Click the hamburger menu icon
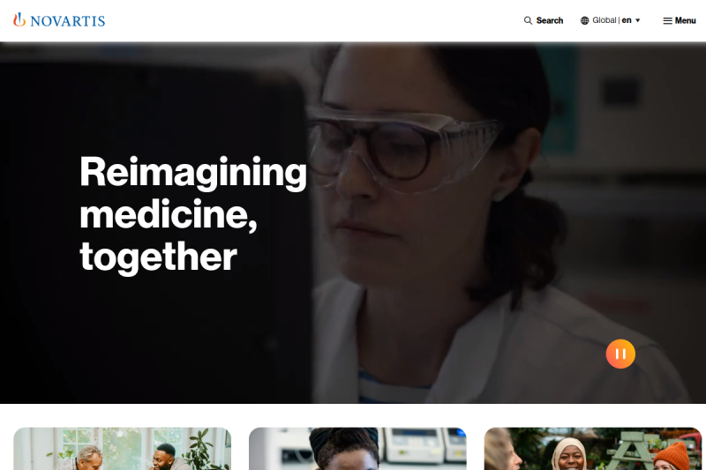The height and width of the screenshot is (470, 706). point(667,20)
